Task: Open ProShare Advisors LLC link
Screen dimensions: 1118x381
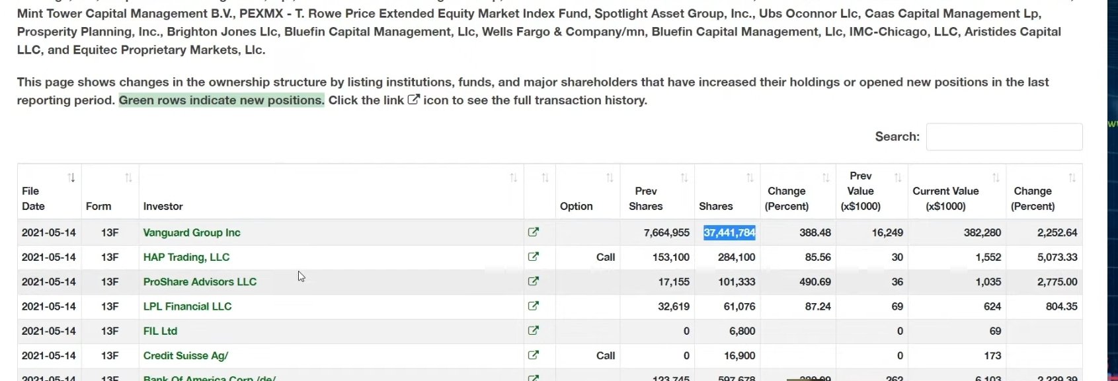Action: (x=200, y=281)
